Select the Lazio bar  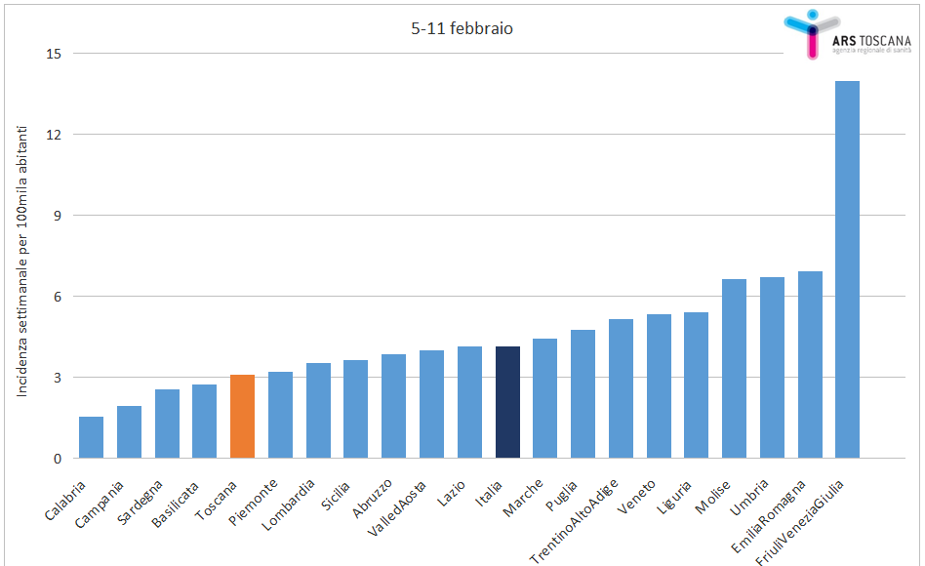click(469, 402)
